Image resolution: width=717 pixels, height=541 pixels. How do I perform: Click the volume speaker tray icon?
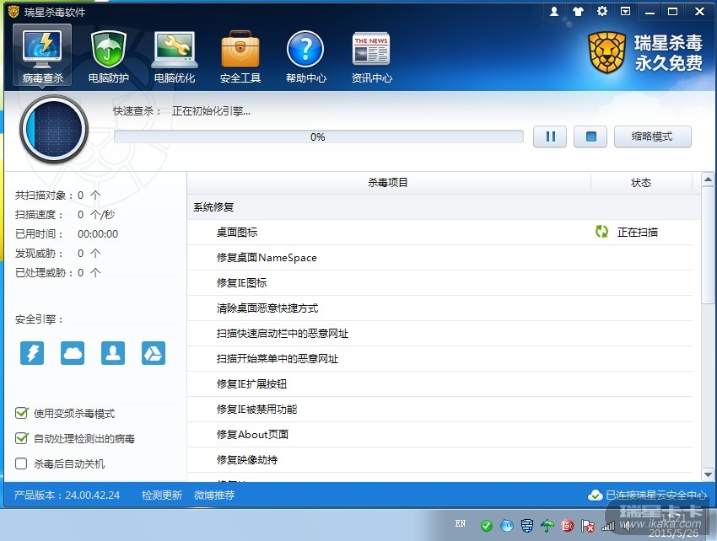click(x=628, y=527)
